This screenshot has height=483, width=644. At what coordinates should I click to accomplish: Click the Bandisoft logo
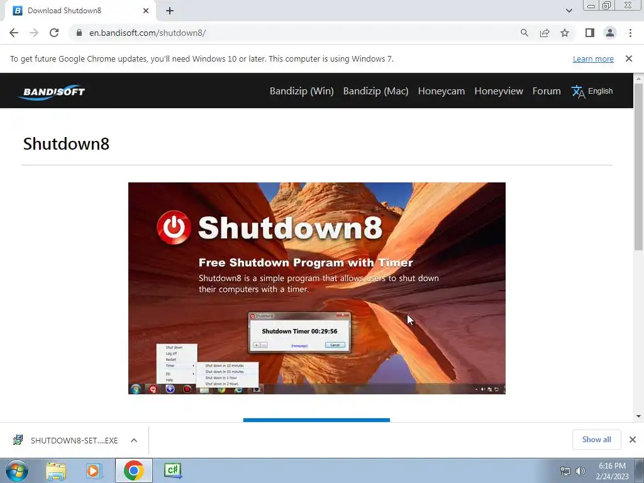[52, 92]
